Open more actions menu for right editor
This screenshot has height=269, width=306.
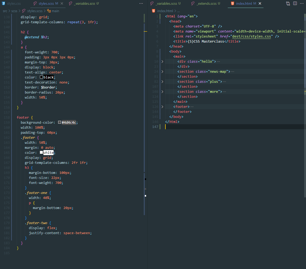pos(302,3)
